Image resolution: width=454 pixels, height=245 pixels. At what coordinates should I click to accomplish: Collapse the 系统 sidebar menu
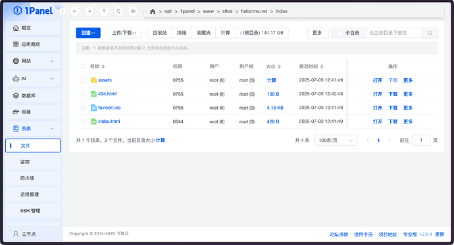pyautogui.click(x=33, y=129)
